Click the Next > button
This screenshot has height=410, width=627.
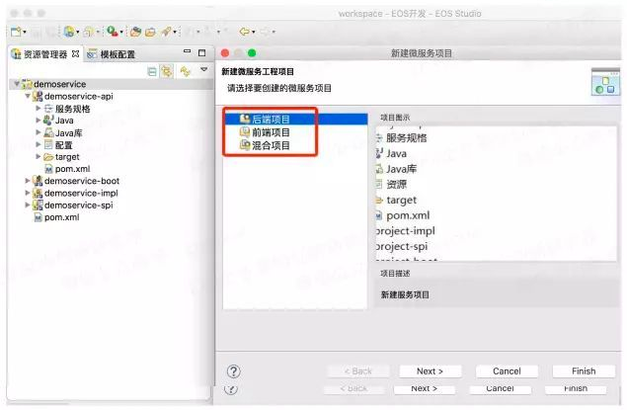[x=430, y=371]
